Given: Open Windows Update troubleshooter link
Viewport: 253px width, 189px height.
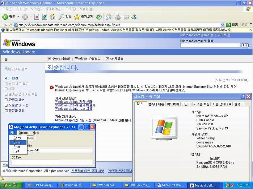Looking at the screenshot, I should [75, 105].
